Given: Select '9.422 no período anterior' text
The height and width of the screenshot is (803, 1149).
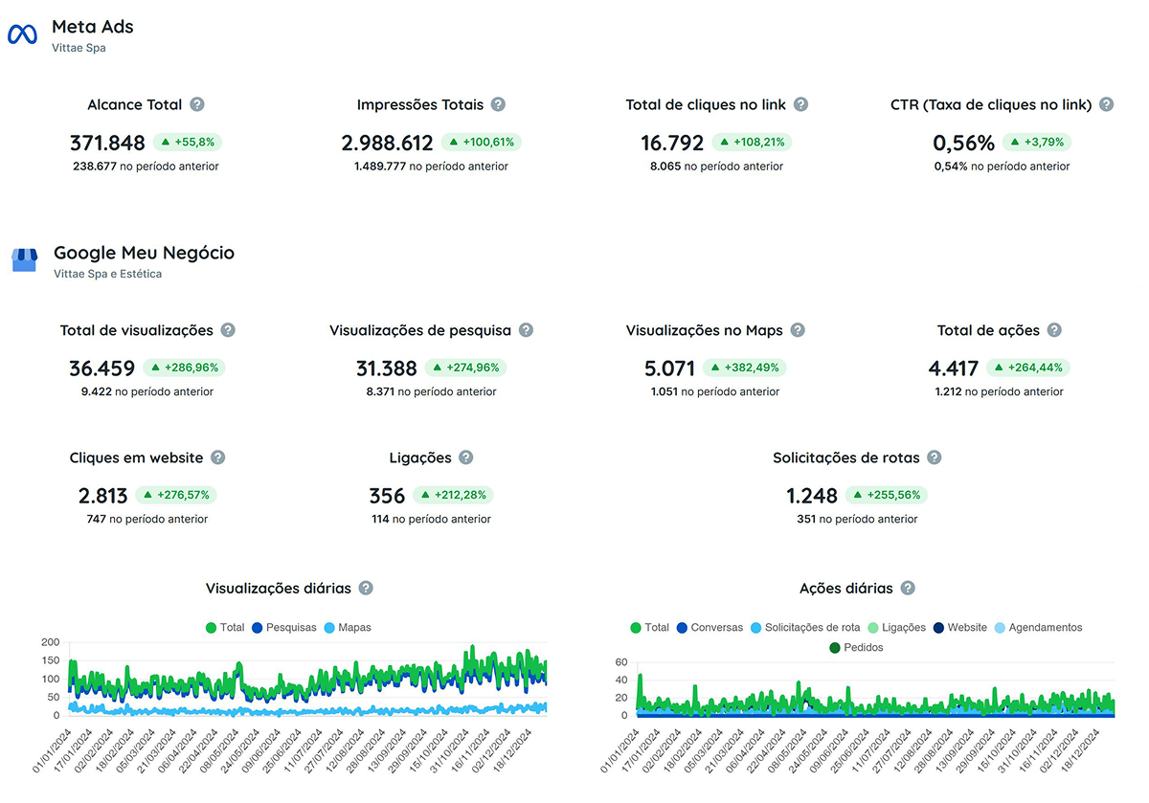Looking at the screenshot, I should point(146,391).
